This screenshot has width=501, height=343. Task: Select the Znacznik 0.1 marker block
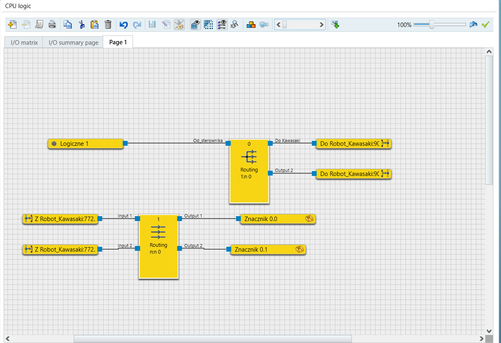[x=268, y=250]
